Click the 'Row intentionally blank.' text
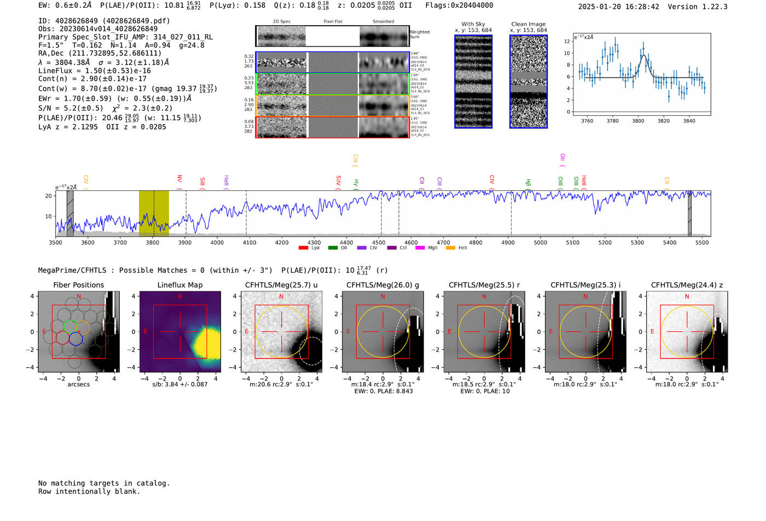766x521 pixels. tap(89, 491)
